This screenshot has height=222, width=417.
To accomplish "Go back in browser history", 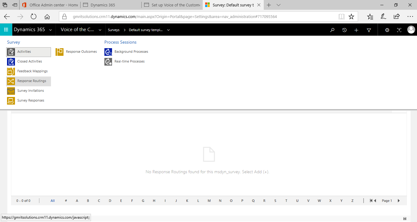I will [7, 17].
